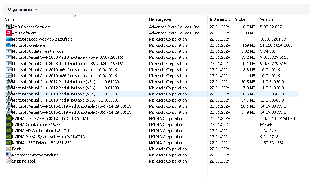Viewport: 310px width, 178px height.
Task: Sort by Installiert date column header
Action: point(220,19)
